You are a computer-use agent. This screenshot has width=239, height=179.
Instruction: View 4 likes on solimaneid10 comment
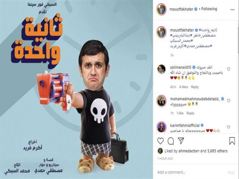184,87
